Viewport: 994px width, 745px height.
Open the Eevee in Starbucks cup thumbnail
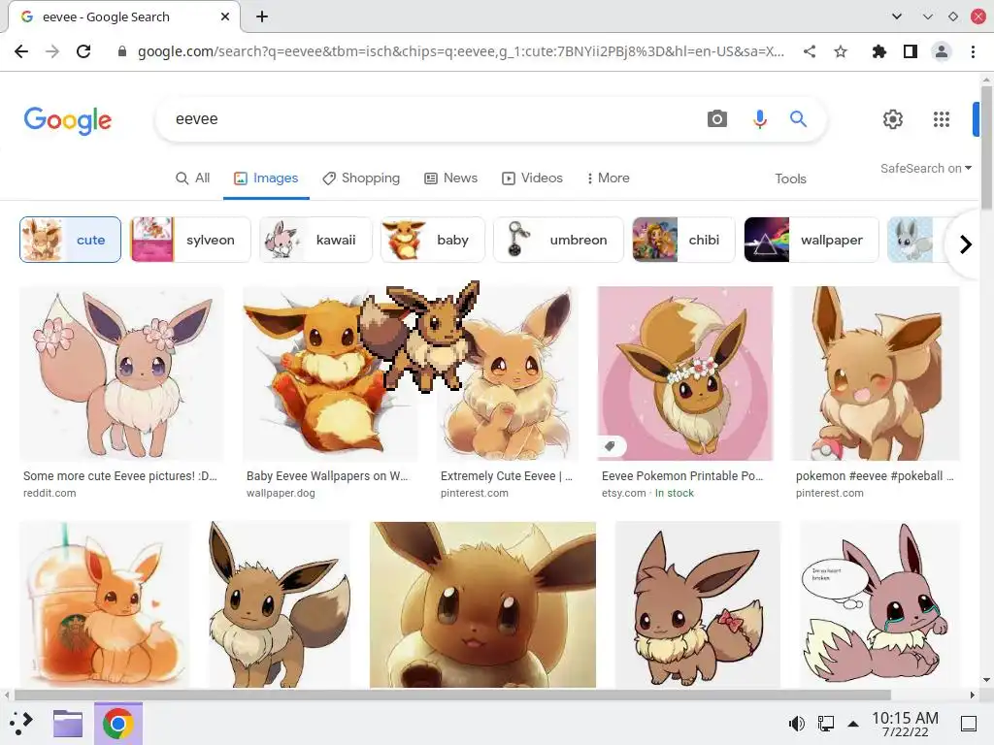click(105, 604)
